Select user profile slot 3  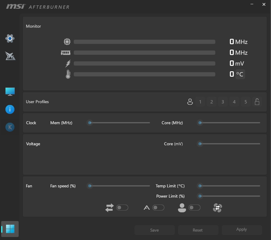click(x=223, y=102)
